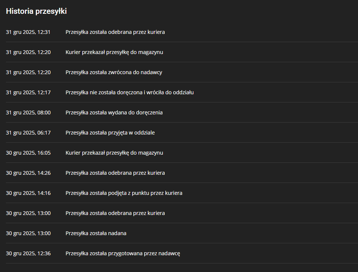The height and width of the screenshot is (272, 358).
Task: Select "Kurier przekazał przesyłkę do magazynu" from 31 gru
Action: 114,52
